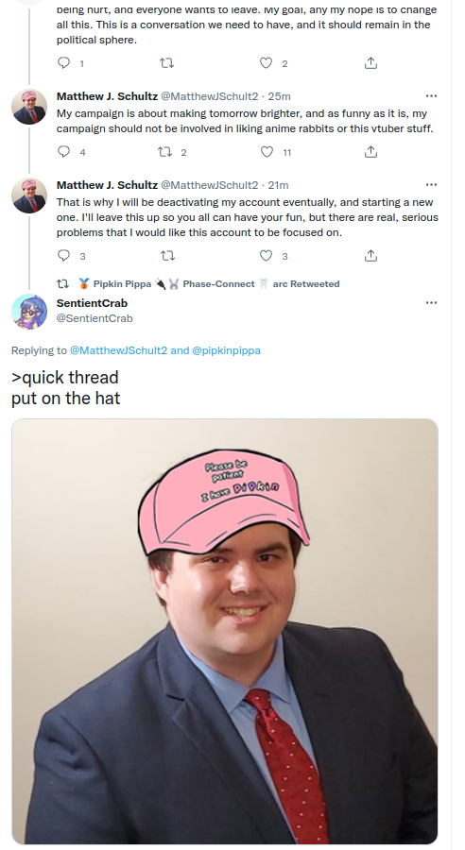Open Matthew J. Schultz avatar on 25m tweet
The width and height of the screenshot is (465, 850).
coord(29,108)
